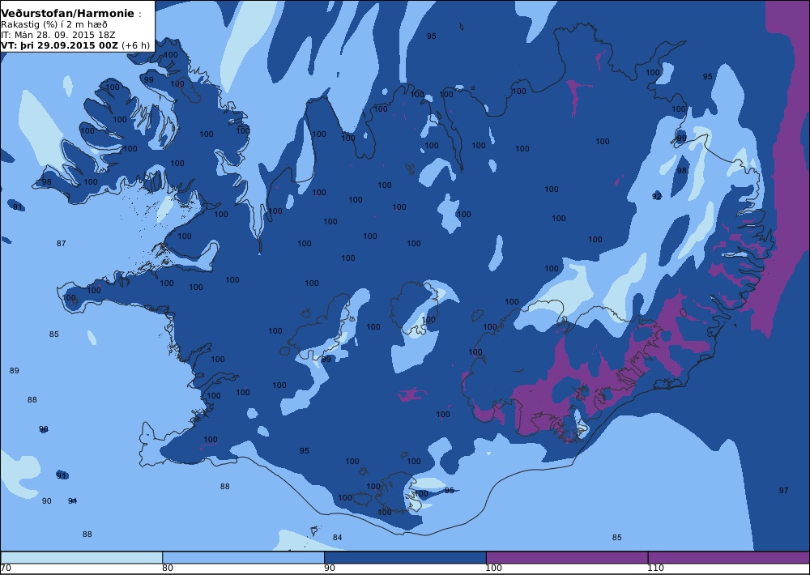The image size is (810, 575).
Task: Select the 'Rakastig (%) í 2 m hæð' label
Action: tap(54, 24)
